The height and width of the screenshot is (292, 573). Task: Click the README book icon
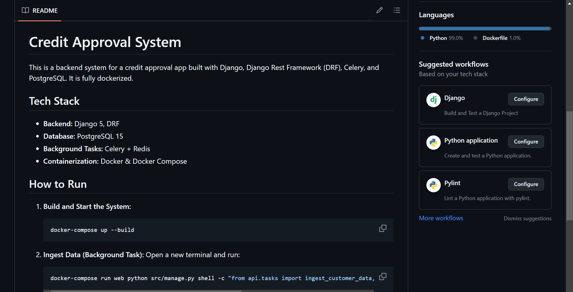point(25,10)
